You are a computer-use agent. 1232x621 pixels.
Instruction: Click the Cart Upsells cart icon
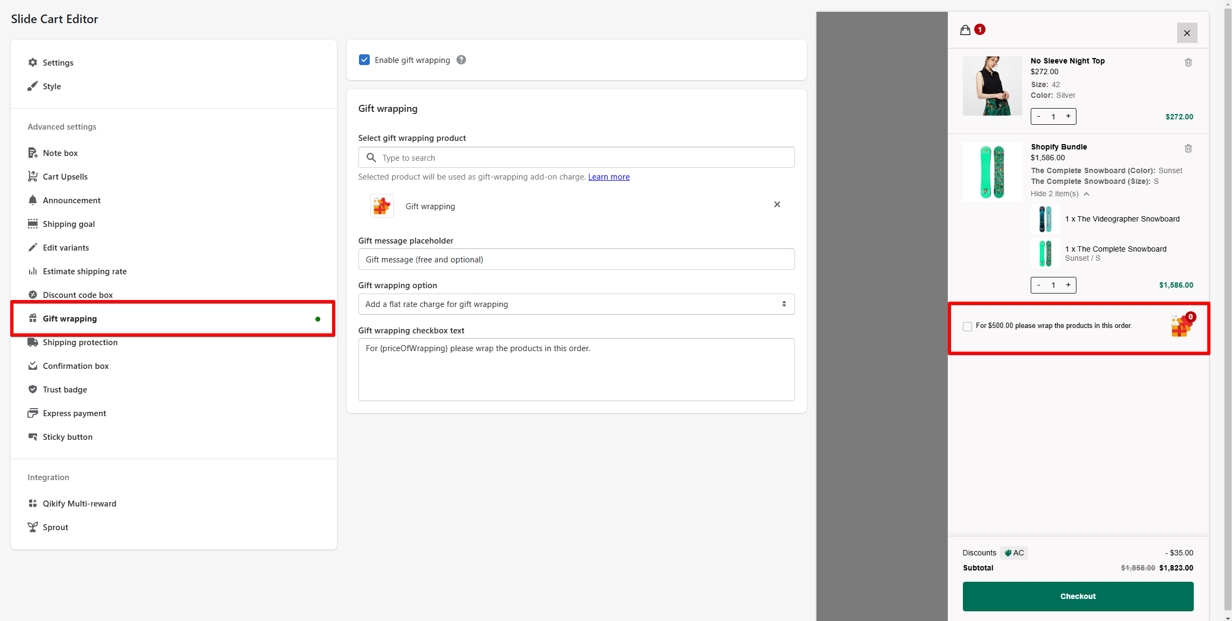coord(33,176)
